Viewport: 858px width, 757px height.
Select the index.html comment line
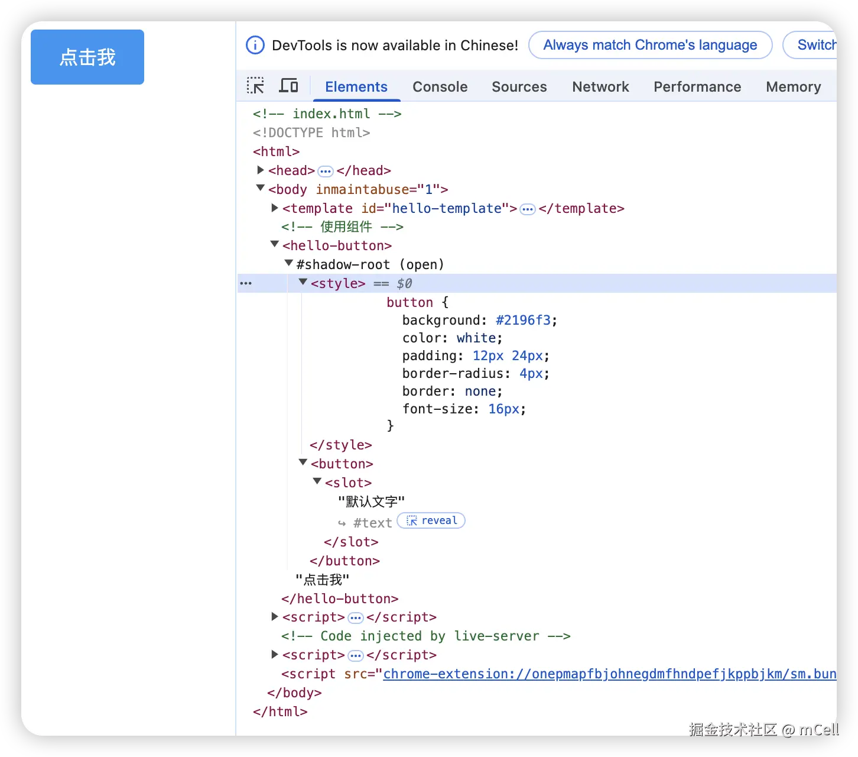(x=327, y=114)
